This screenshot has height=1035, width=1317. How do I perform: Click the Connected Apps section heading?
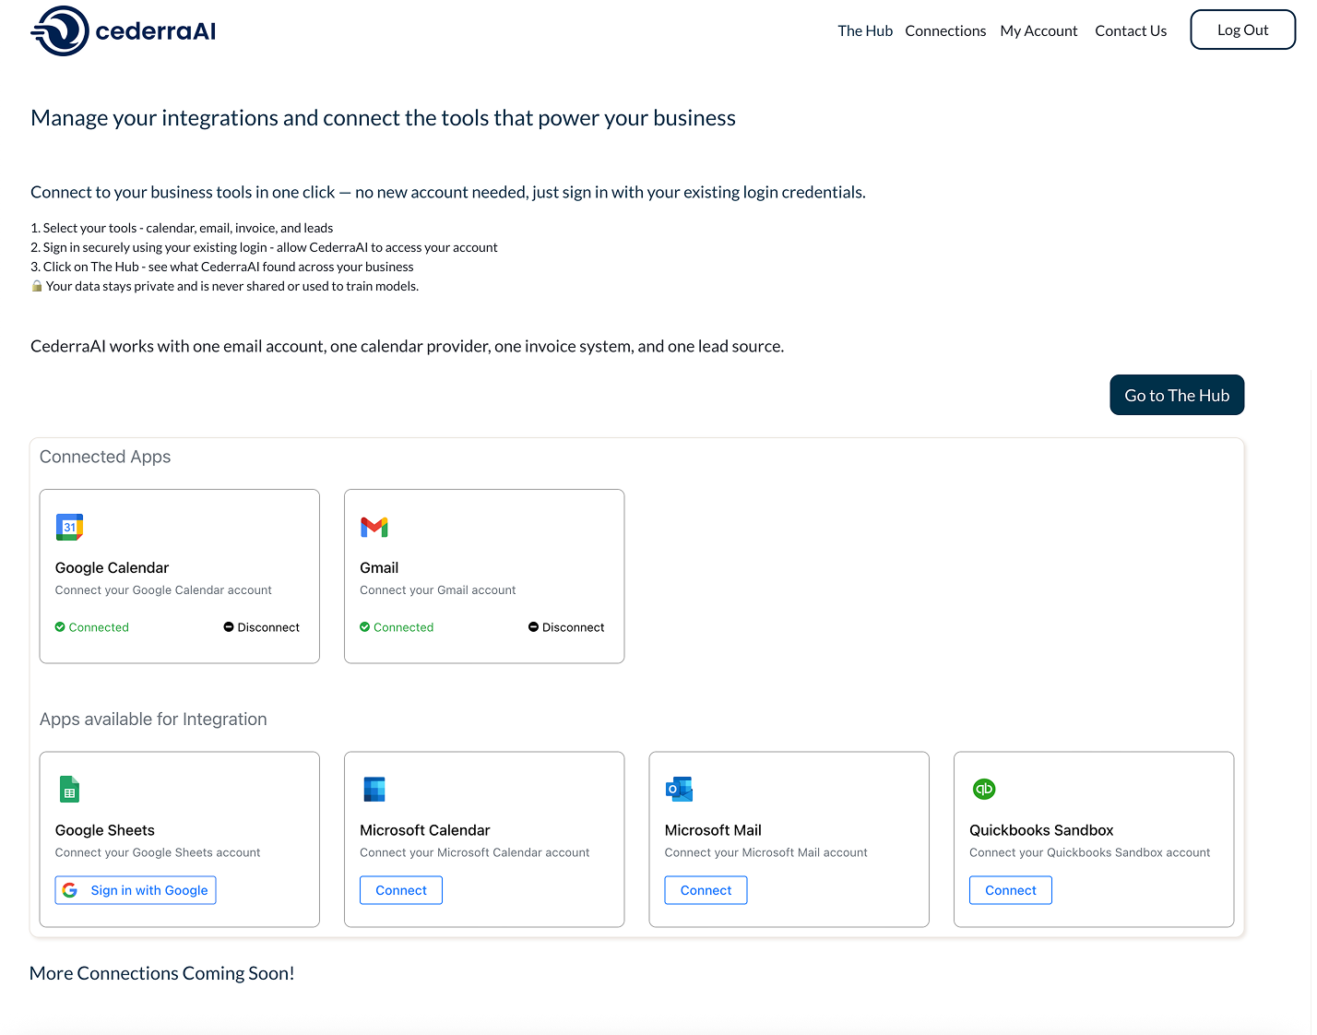pos(105,457)
